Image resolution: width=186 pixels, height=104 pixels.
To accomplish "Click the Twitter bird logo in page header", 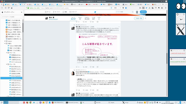I will pos(95,12).
